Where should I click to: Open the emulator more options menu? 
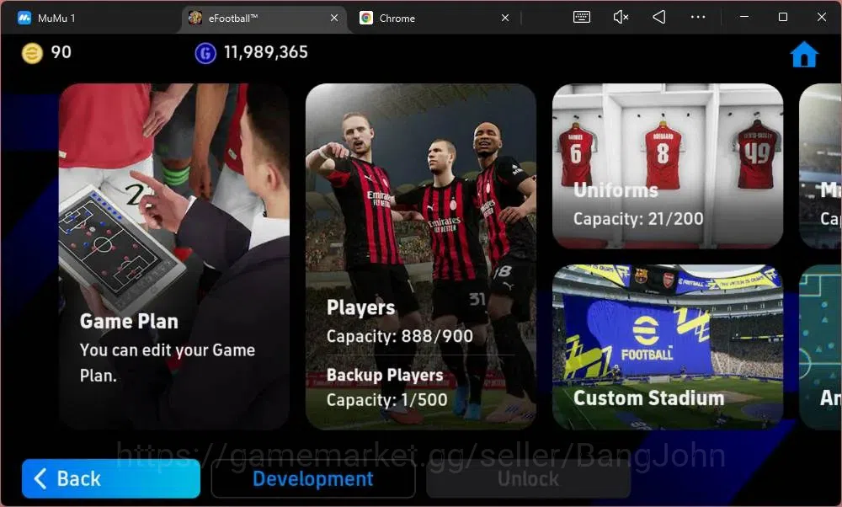point(697,17)
